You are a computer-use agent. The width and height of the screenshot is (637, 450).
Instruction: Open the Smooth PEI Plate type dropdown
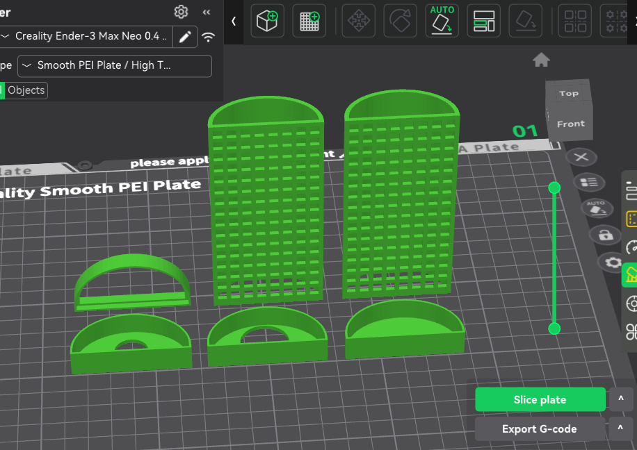click(115, 66)
